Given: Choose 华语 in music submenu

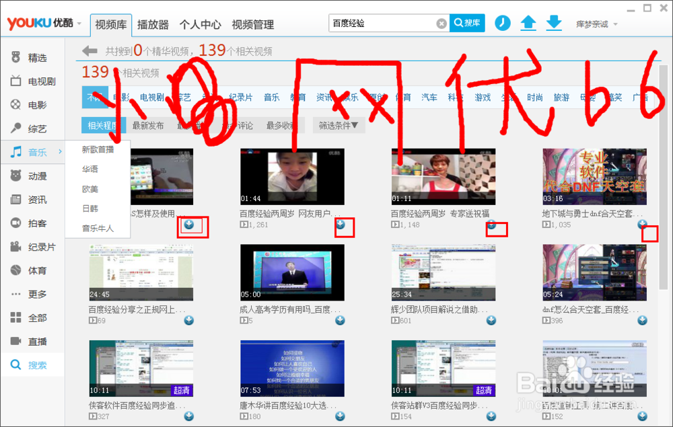Looking at the screenshot, I should [90, 169].
